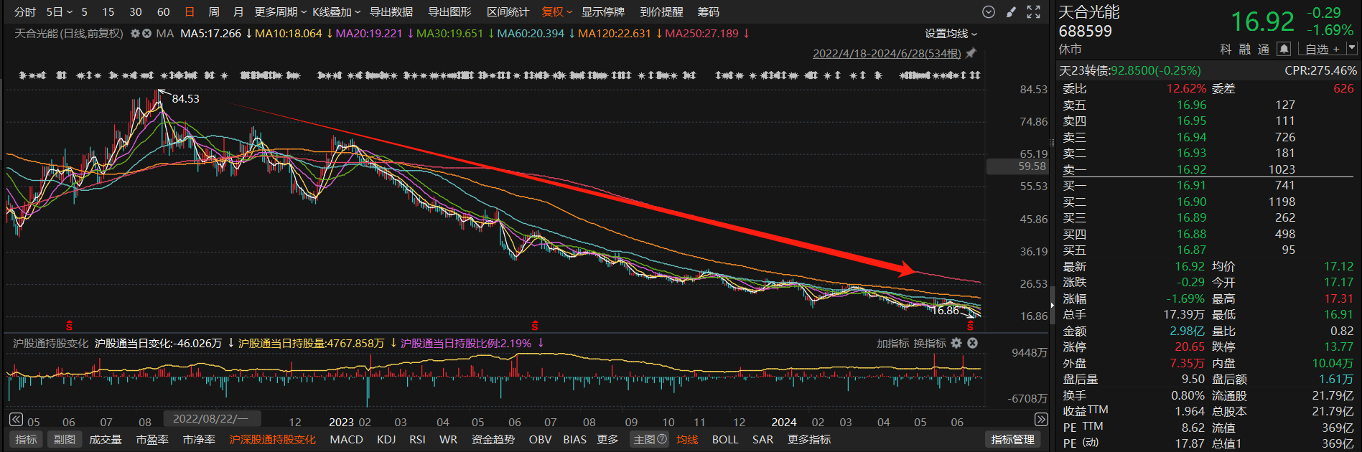Switch to the MACD indicator tab
Screen dimensions: 1362x452
click(x=346, y=439)
